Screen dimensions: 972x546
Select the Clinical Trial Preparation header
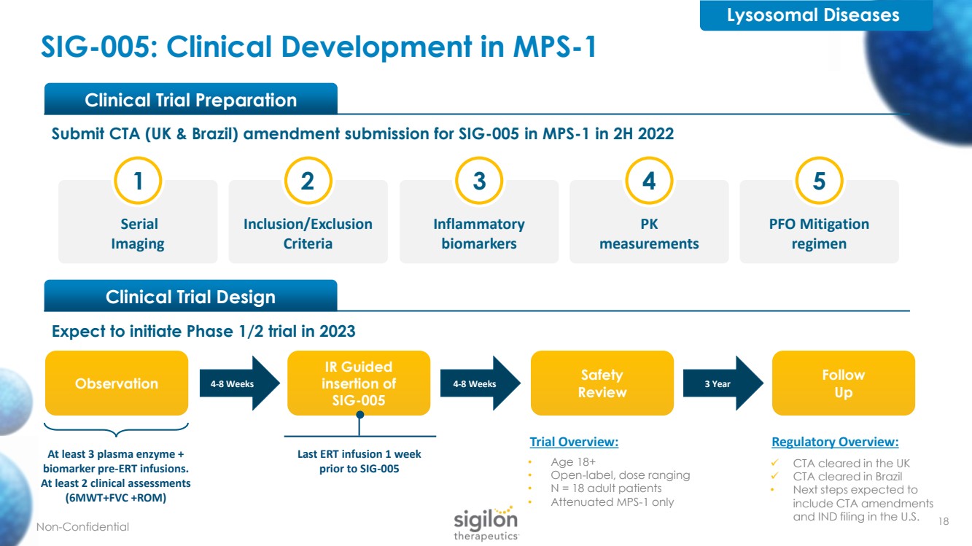click(x=191, y=100)
